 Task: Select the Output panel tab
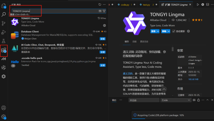(114, 100)
